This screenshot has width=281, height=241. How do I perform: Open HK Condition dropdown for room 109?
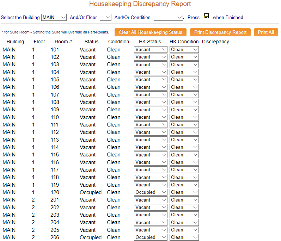(184, 110)
